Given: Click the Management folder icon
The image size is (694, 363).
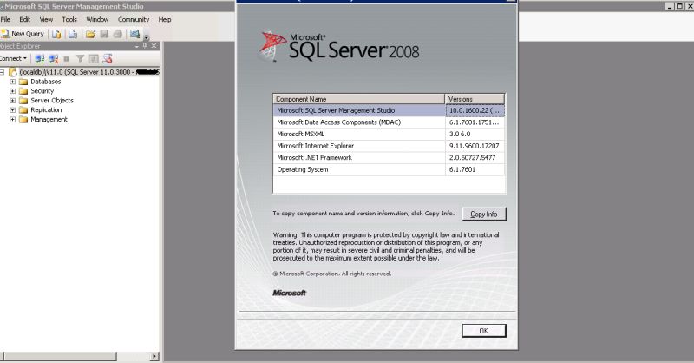Looking at the screenshot, I should [x=23, y=119].
